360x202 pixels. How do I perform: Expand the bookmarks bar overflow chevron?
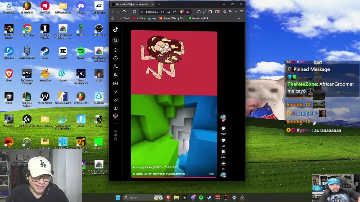click(238, 18)
